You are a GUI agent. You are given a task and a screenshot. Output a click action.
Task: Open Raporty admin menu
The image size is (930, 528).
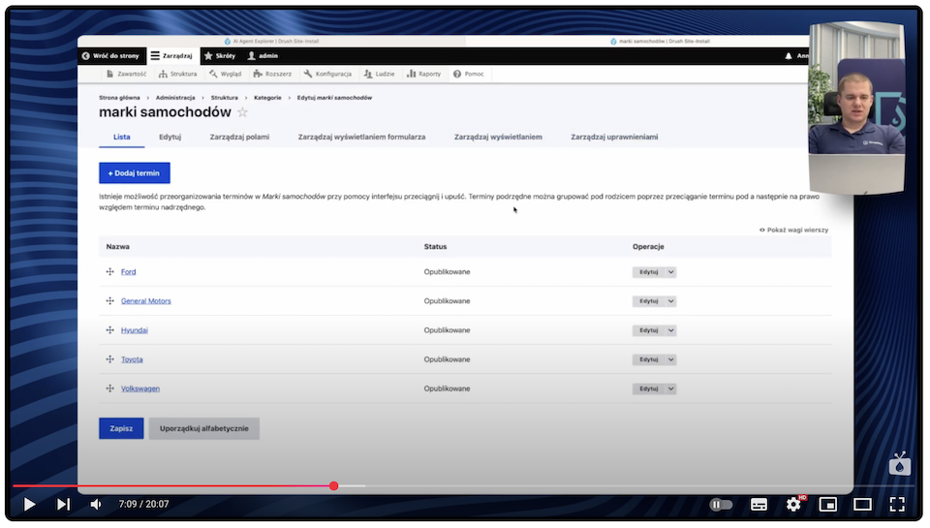tap(423, 75)
